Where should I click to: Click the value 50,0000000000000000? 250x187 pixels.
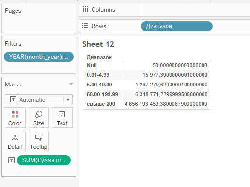(x=180, y=65)
